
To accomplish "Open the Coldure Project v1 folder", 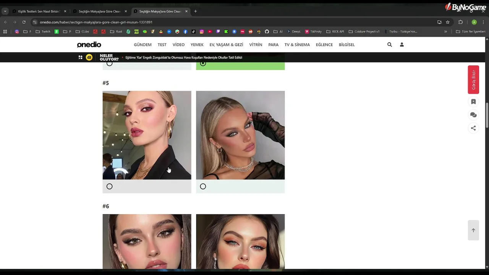I will (364, 32).
